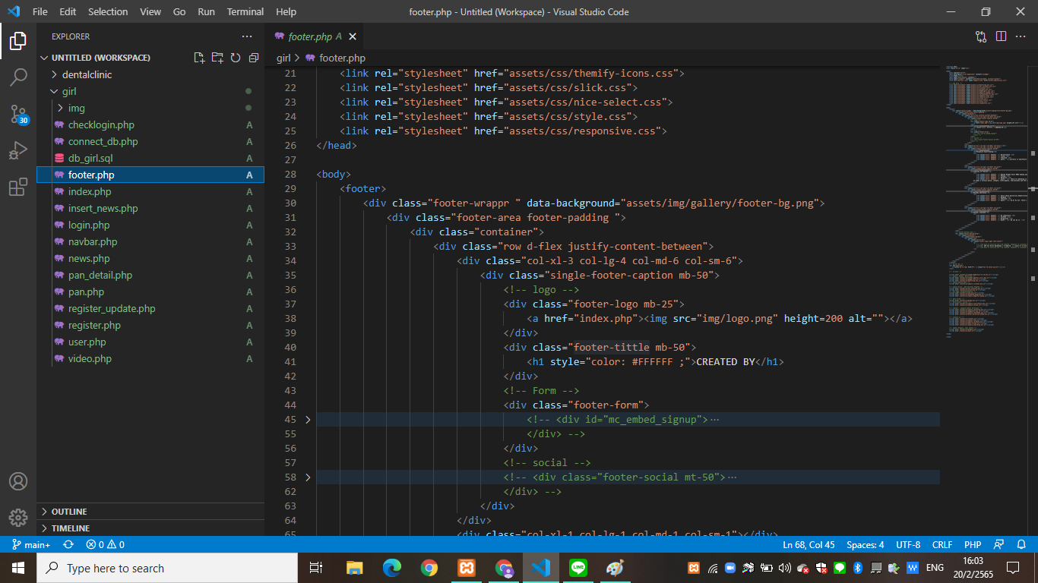The width and height of the screenshot is (1038, 583).
Task: Click the Windows taskbar search box
Action: click(167, 568)
